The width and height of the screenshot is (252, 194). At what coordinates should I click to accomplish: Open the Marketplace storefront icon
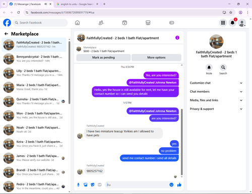[x=148, y=23]
